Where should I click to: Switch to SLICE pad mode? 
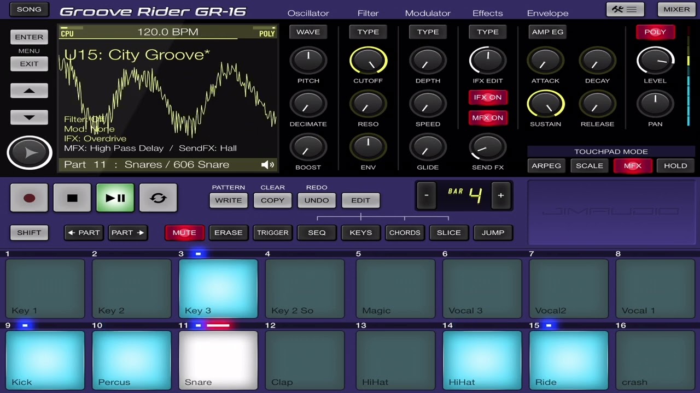coord(449,233)
